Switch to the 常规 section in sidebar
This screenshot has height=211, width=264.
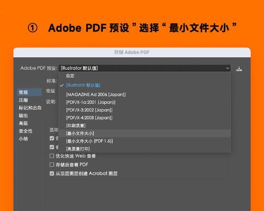tap(29, 92)
